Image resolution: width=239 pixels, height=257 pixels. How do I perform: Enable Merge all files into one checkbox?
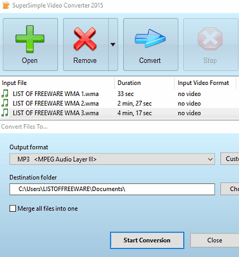(x=13, y=208)
